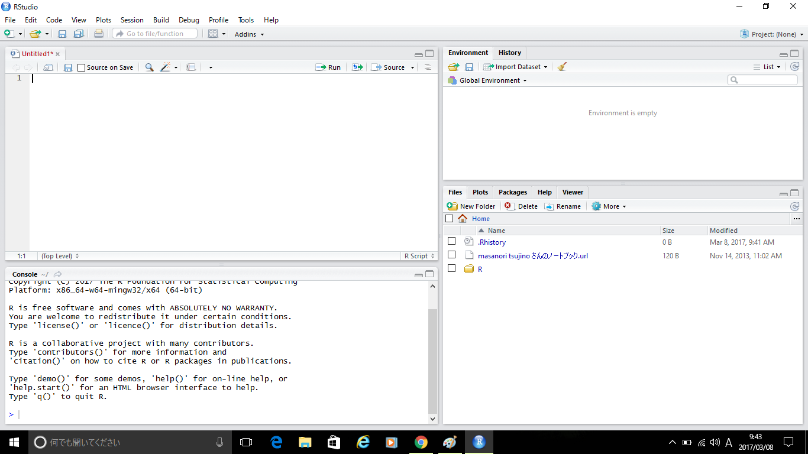This screenshot has width=808, height=454.
Task: Click the Home path link in Files
Action: 481,219
